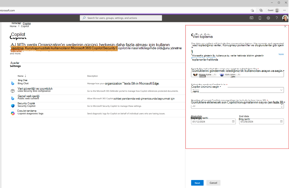Open the browser ellipsis menu
This screenshot has width=289, height=188.
point(285,10)
